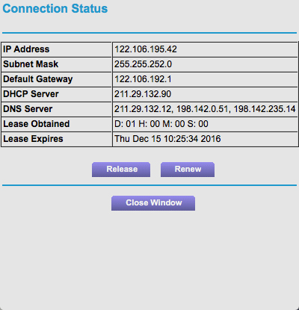Click the DHCP Server address 211.29.132.90
Viewport: 299px width, 310px height.
tap(143, 94)
